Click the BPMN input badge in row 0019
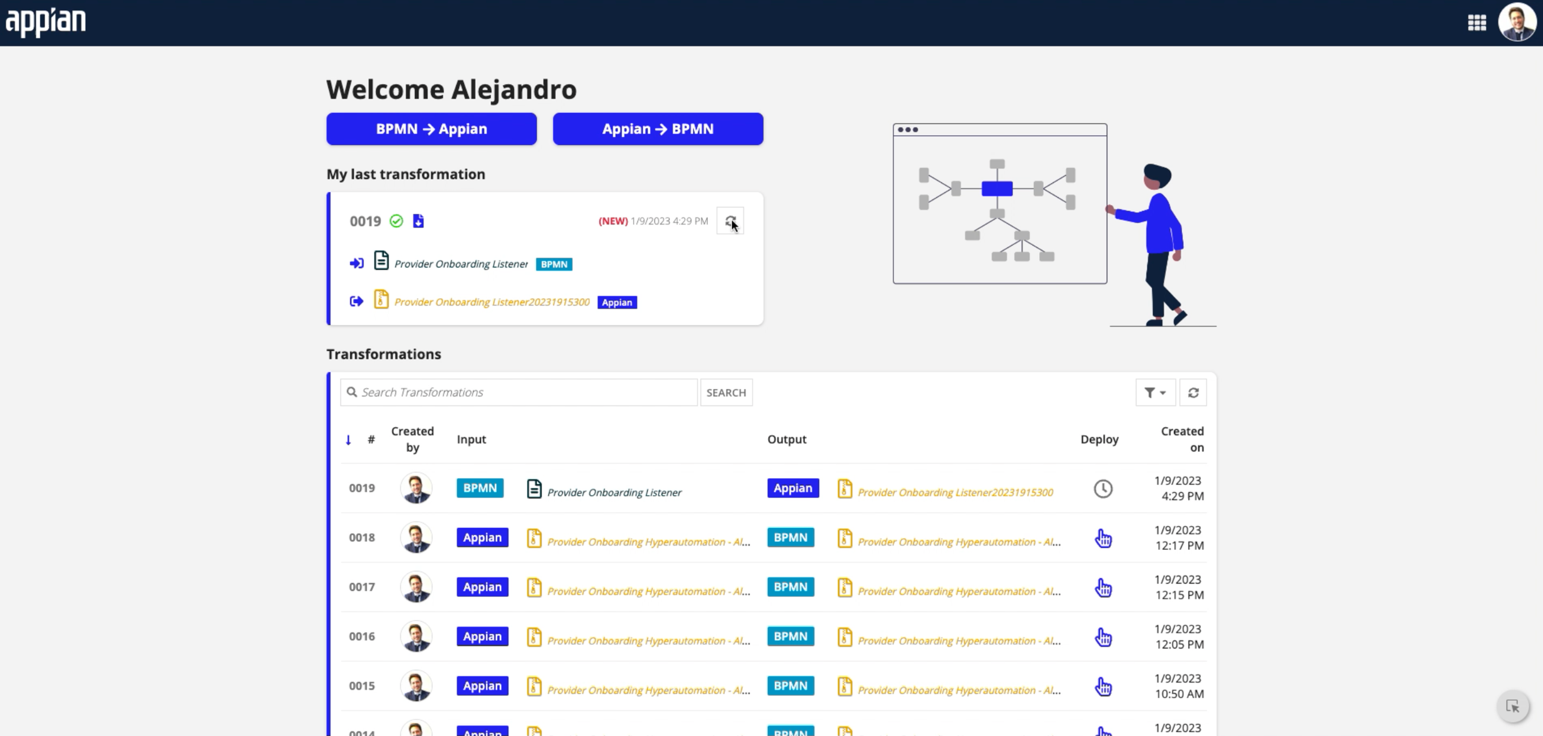The height and width of the screenshot is (736, 1543). click(x=480, y=488)
